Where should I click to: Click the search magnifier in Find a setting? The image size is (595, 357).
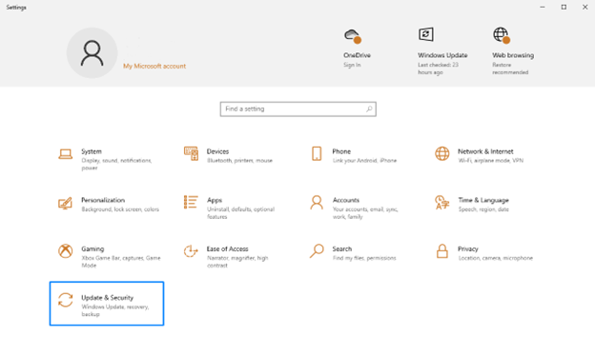369,109
